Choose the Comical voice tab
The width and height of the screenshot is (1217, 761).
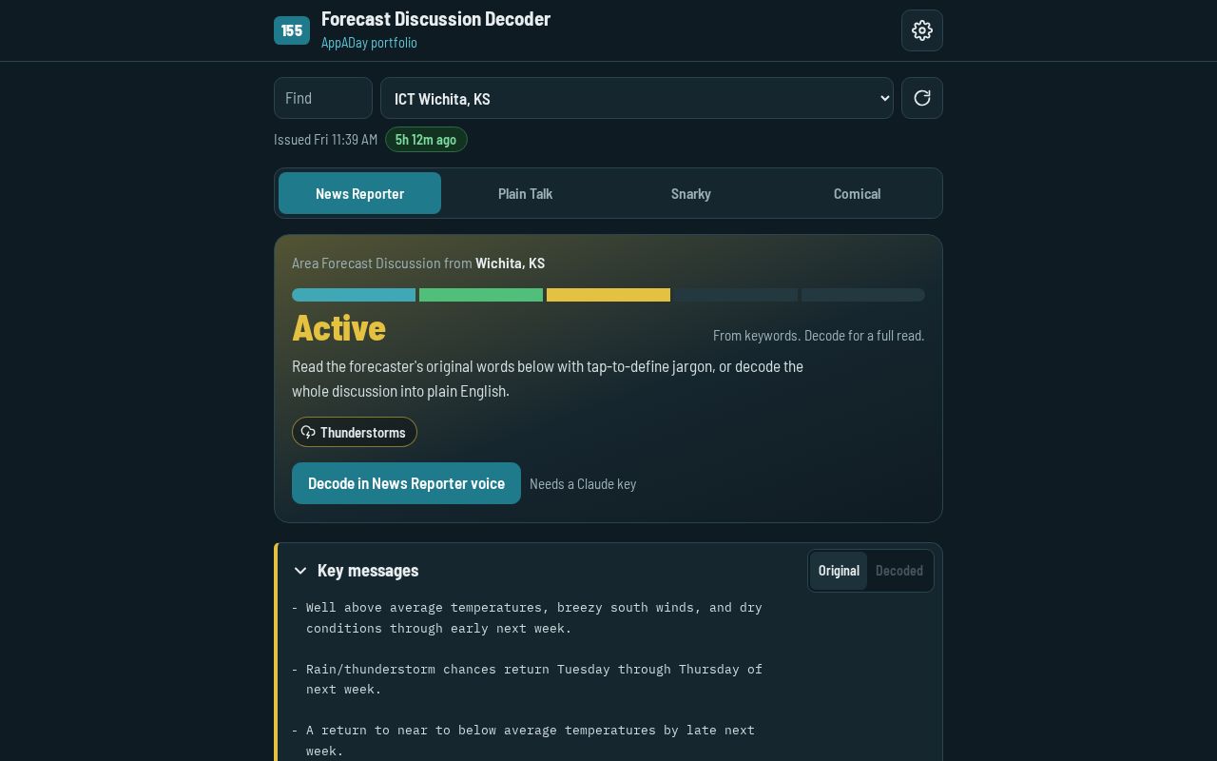pos(857,193)
